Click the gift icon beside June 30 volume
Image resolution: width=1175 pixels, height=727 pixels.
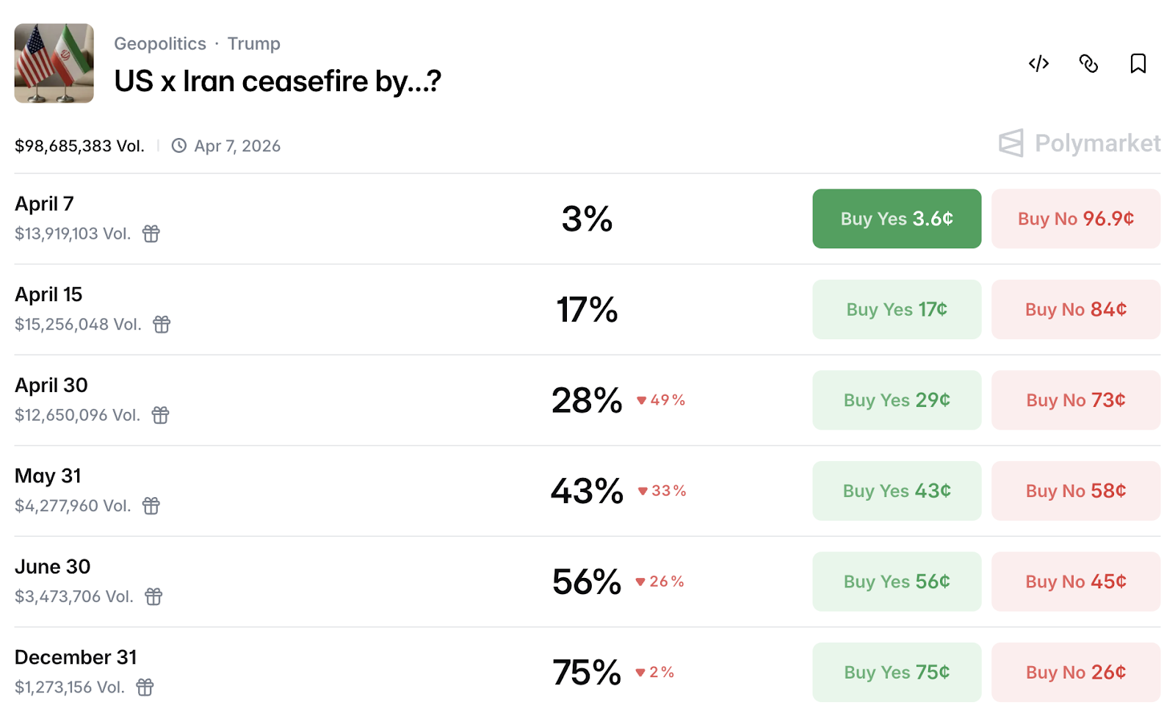(153, 596)
